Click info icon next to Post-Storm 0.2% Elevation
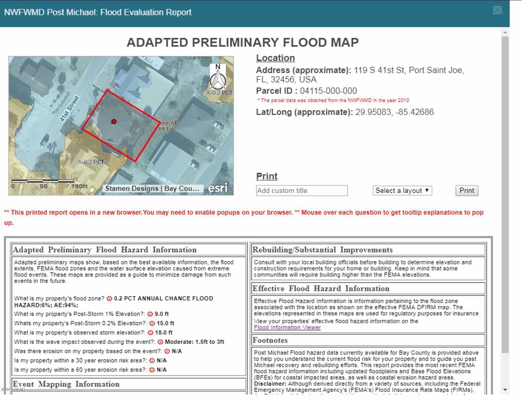 click(x=152, y=323)
